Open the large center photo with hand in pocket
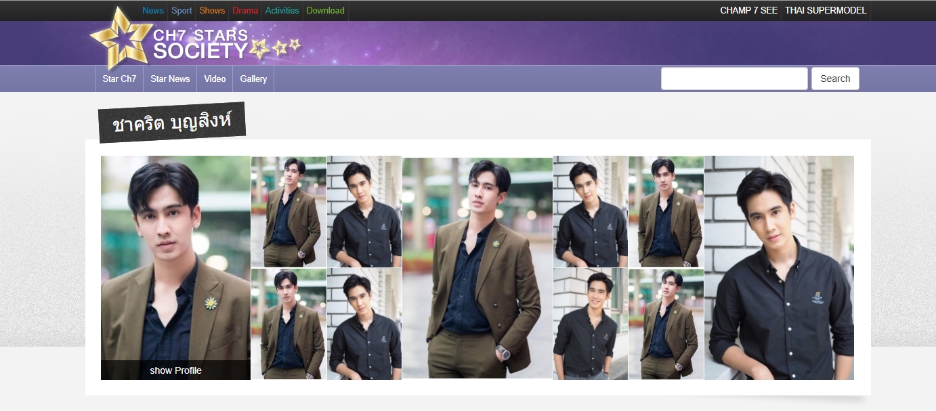936x411 pixels. [477, 267]
